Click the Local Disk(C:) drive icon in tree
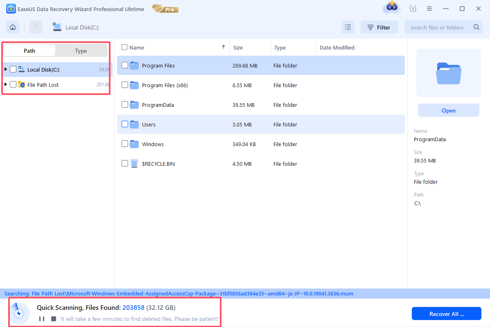 point(21,69)
